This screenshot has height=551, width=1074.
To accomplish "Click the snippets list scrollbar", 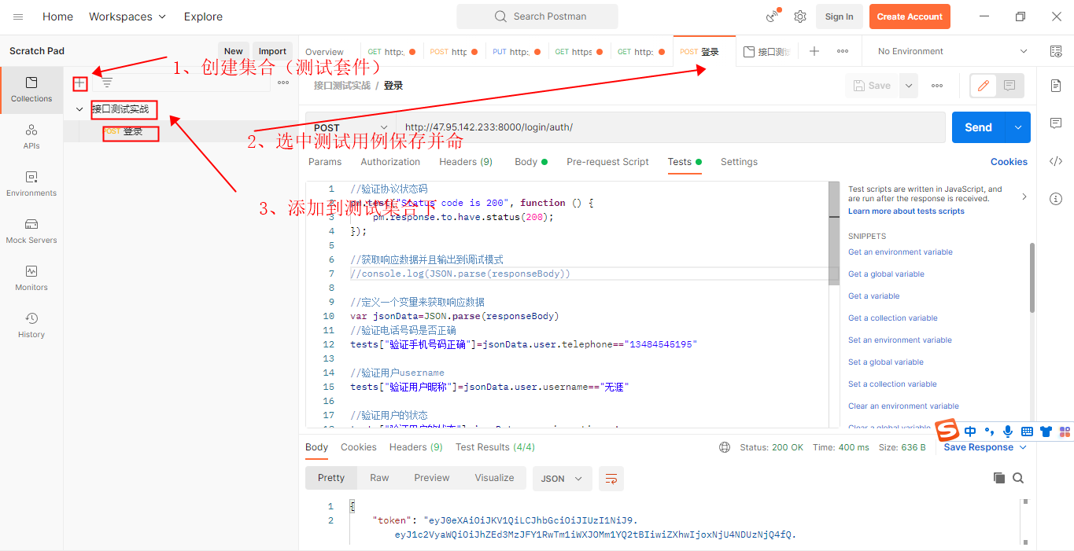I will [1032, 277].
